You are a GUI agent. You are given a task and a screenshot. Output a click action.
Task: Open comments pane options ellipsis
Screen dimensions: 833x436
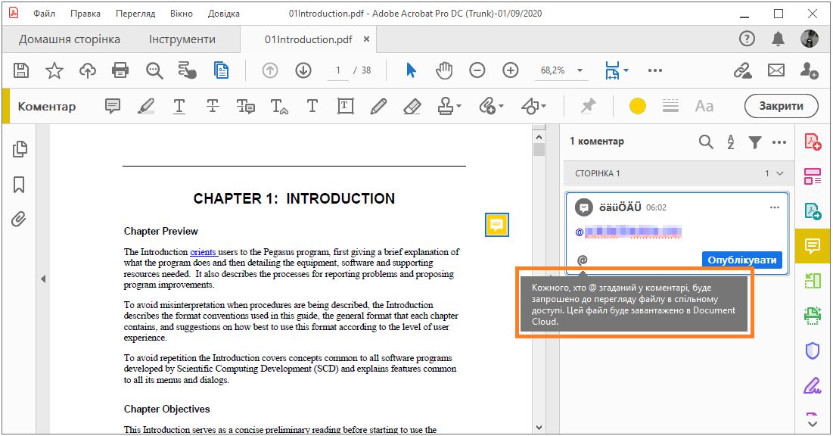[x=779, y=142]
